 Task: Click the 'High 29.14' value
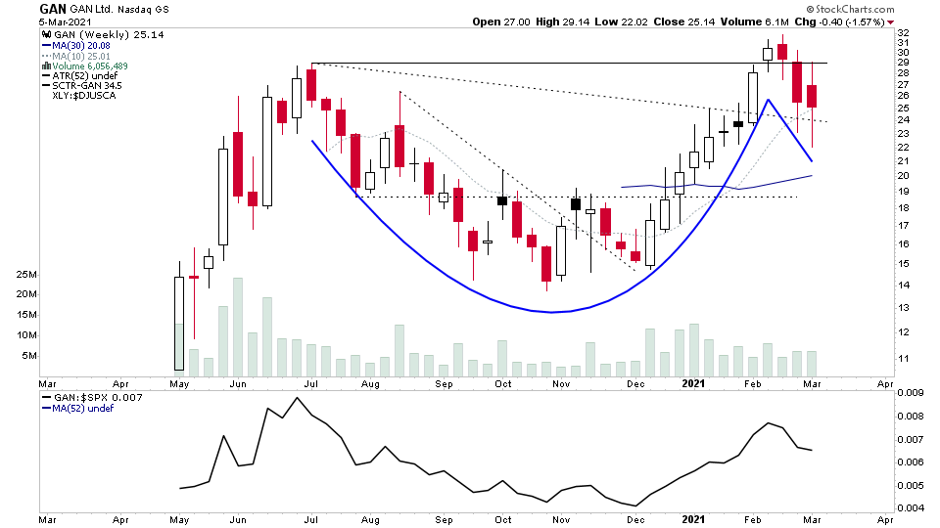[x=563, y=22]
